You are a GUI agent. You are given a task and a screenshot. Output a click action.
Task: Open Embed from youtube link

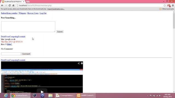pos(9,13)
